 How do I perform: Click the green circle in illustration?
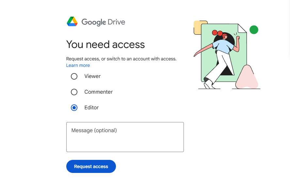(254, 30)
